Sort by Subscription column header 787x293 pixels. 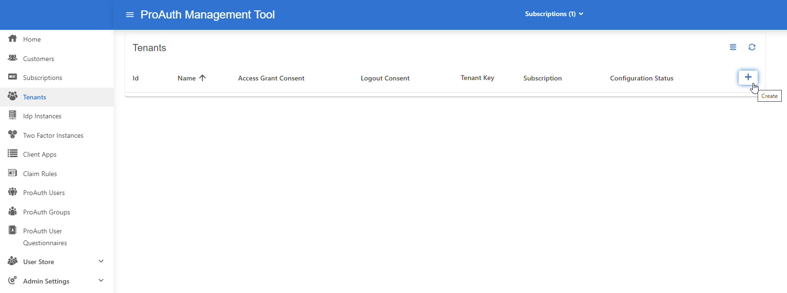pos(543,78)
